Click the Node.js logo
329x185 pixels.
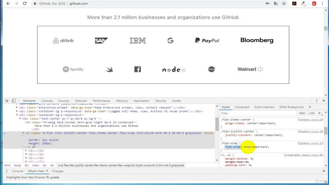tap(174, 70)
